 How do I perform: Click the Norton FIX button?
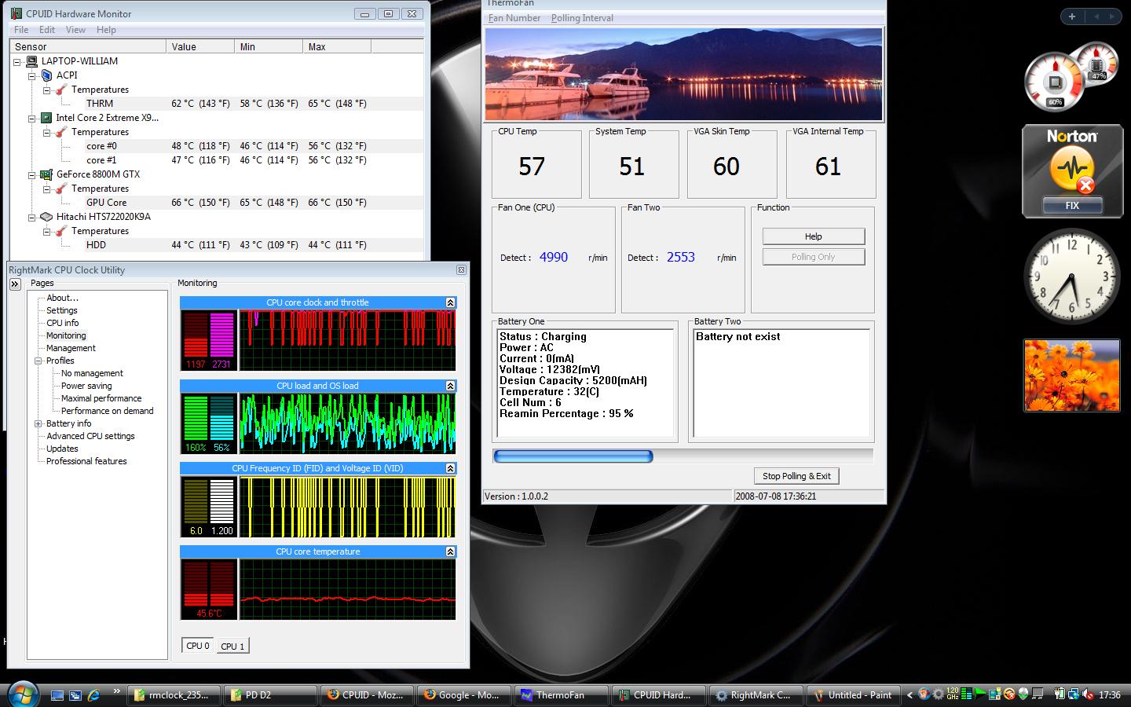pyautogui.click(x=1072, y=206)
